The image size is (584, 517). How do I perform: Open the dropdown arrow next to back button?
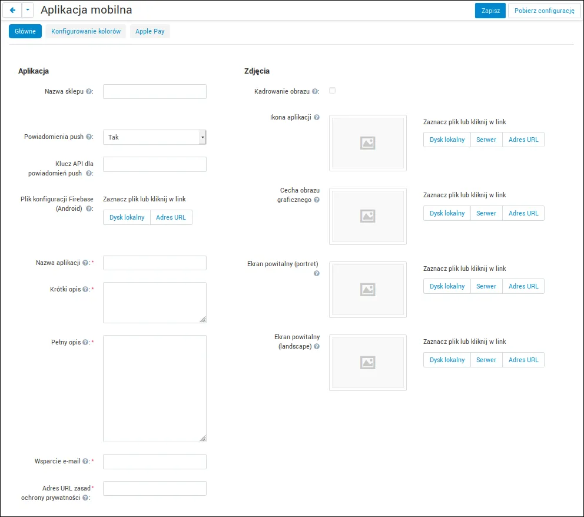(28, 10)
